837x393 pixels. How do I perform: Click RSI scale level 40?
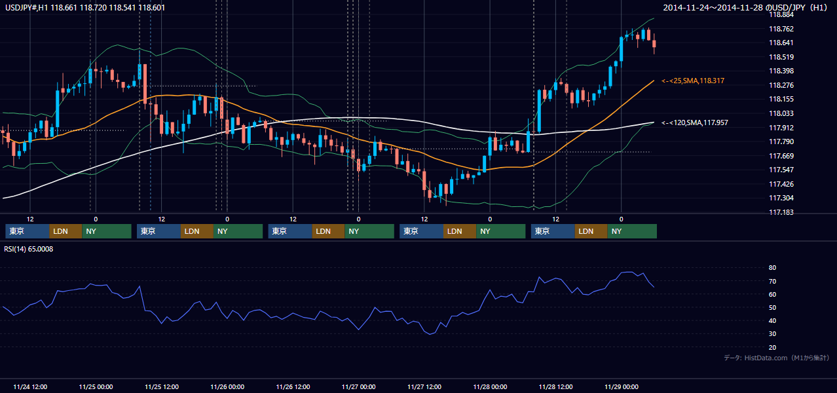(772, 320)
